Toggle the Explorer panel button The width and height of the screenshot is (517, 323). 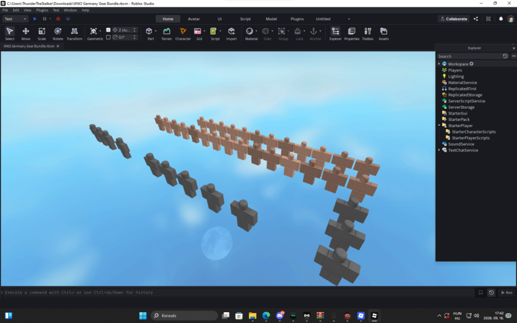336,34
